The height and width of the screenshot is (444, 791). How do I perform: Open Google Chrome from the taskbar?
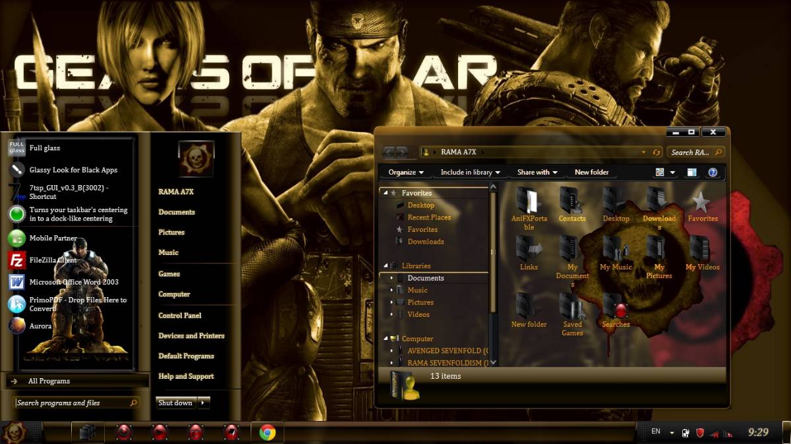click(267, 432)
